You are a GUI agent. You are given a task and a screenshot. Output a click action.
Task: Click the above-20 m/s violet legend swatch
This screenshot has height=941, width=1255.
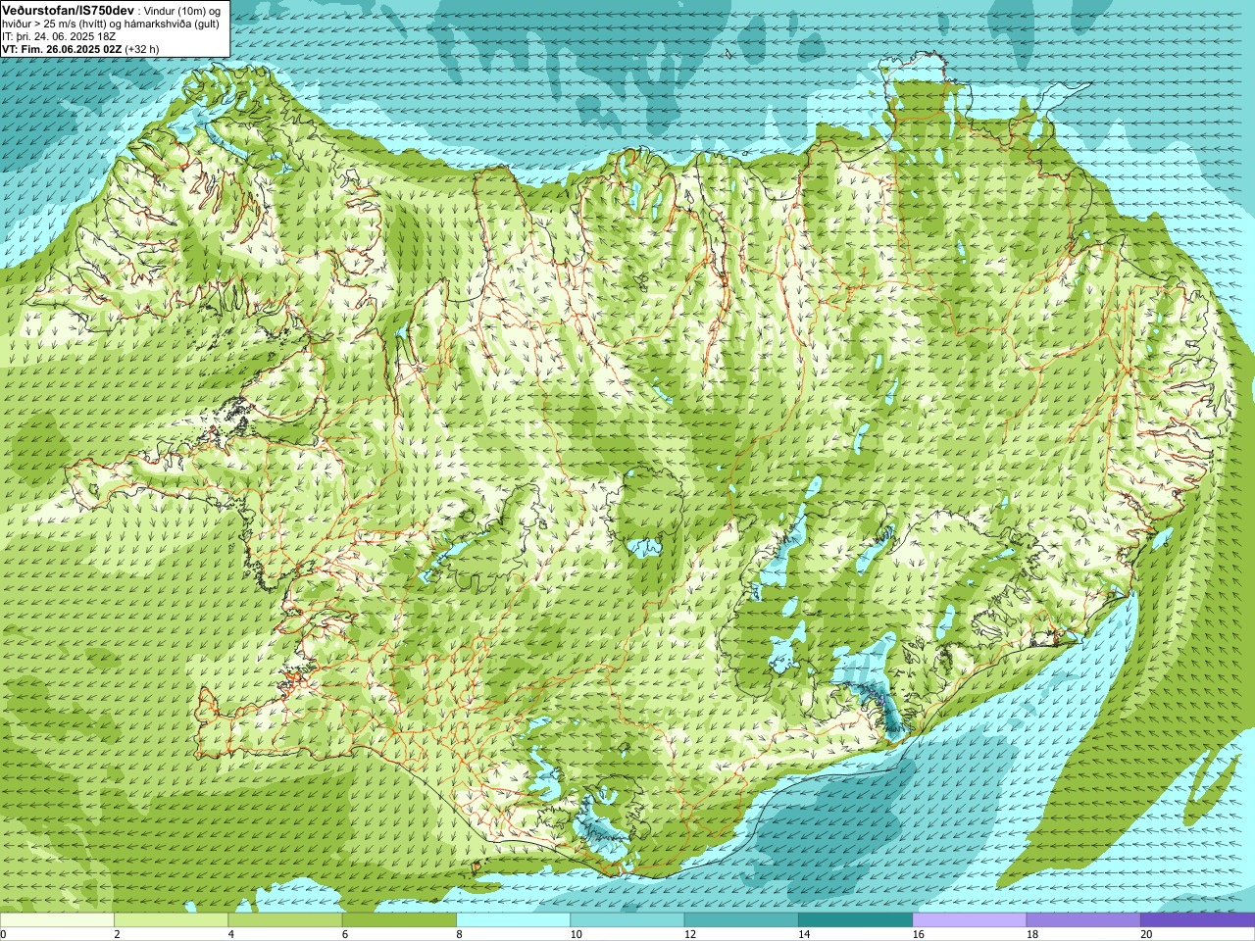[x=1197, y=920]
